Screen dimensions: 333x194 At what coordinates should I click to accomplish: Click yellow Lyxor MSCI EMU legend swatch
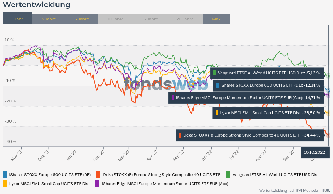click(5, 184)
